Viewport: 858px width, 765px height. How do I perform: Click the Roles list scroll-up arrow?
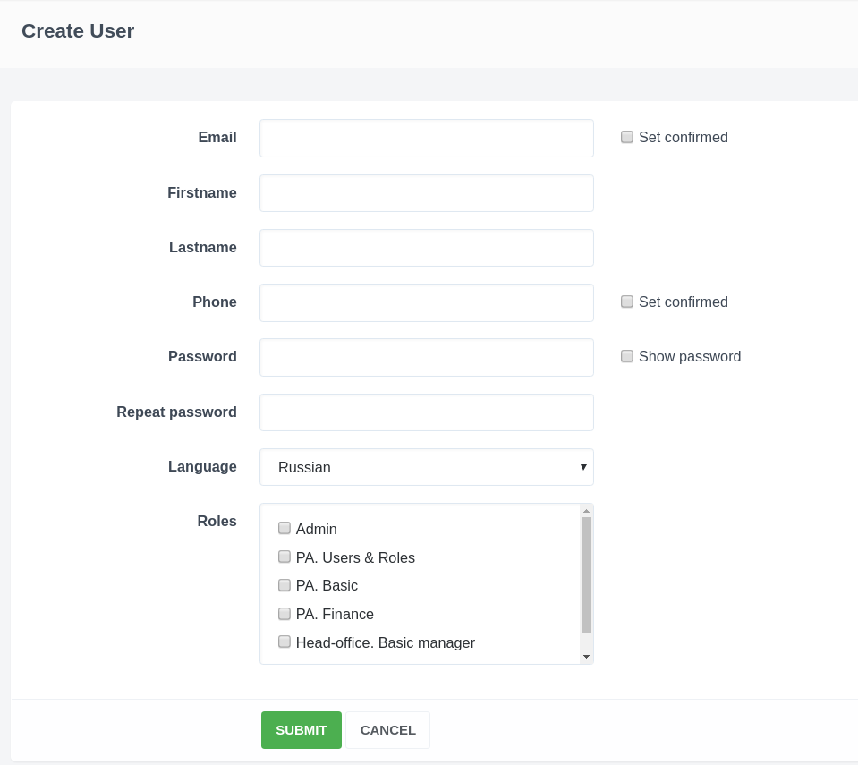pos(586,511)
